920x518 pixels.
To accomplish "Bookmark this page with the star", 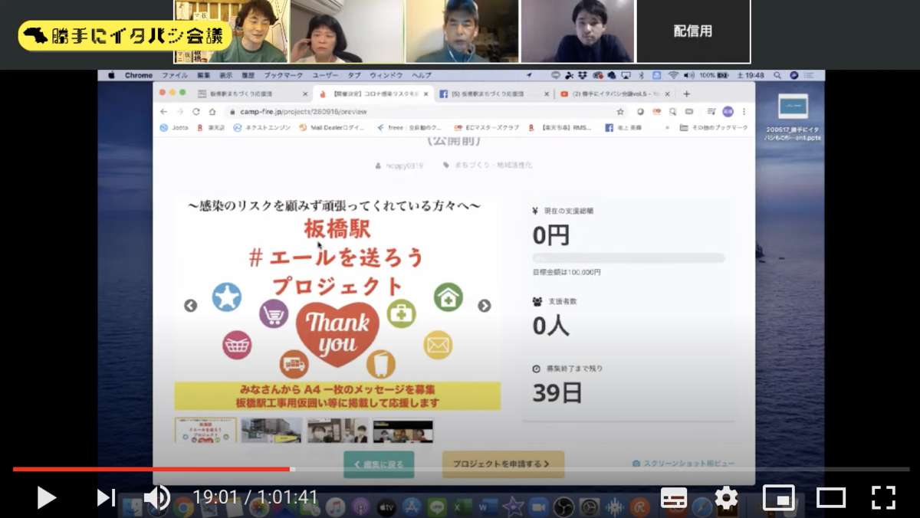I will coord(620,112).
